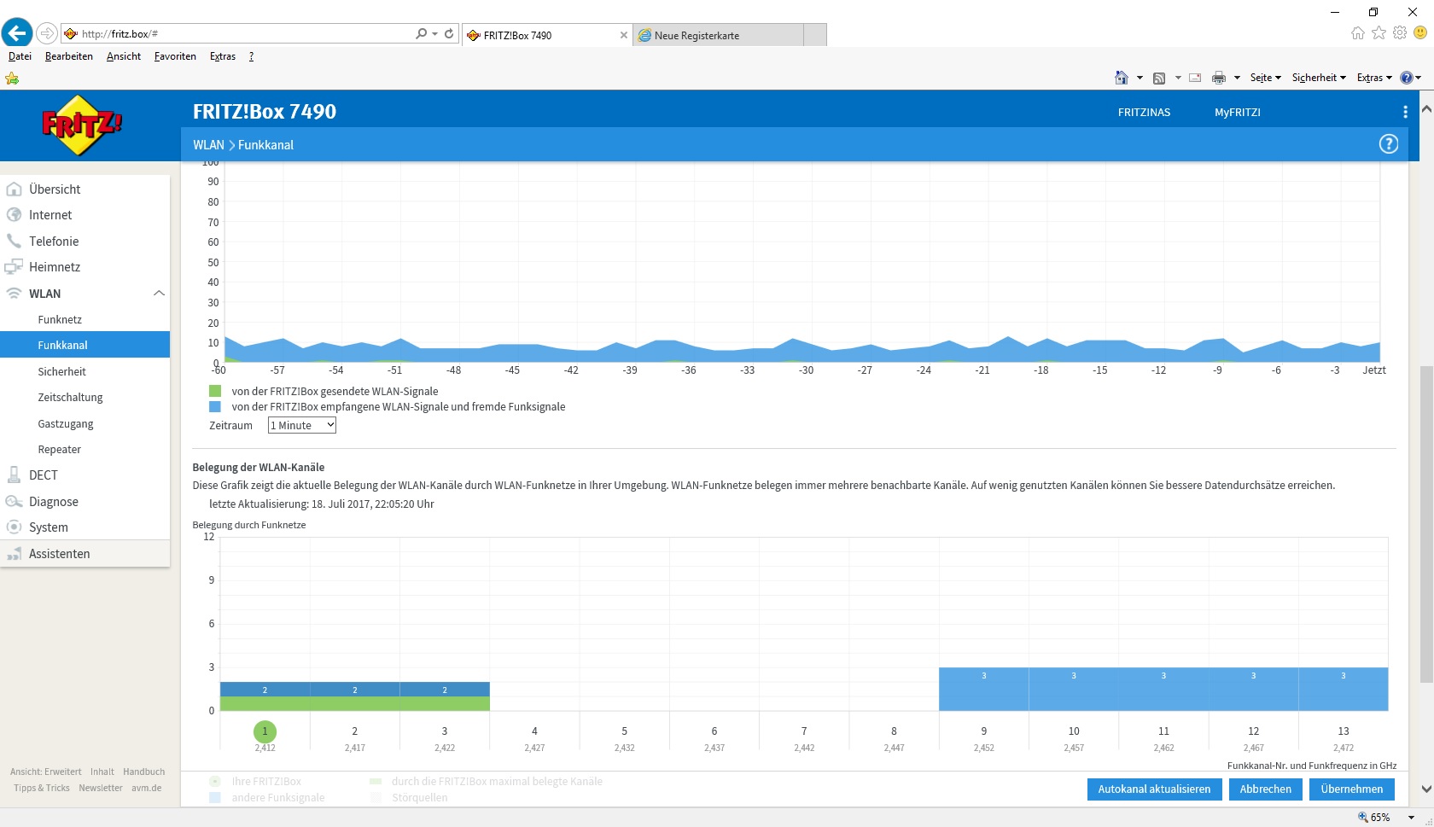Open the Assistenten icon
The width and height of the screenshot is (1434, 827).
pyautogui.click(x=14, y=554)
